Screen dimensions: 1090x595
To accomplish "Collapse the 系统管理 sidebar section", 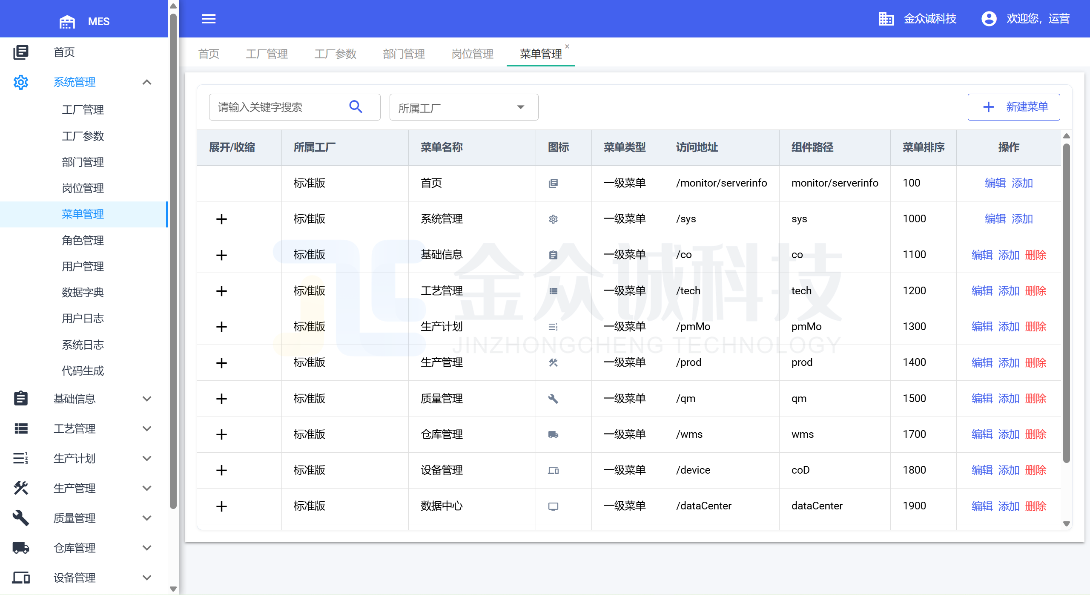I will click(147, 82).
